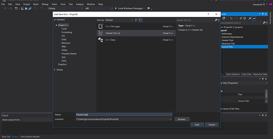Click the dialog Search (Ctrl+E) field
The image size is (273, 139).
[195, 20]
